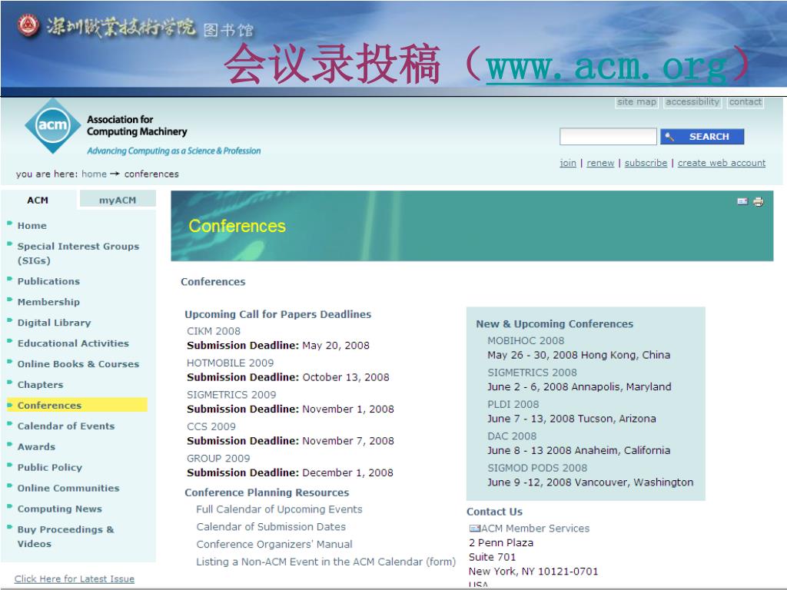Click create web account link

(x=721, y=163)
